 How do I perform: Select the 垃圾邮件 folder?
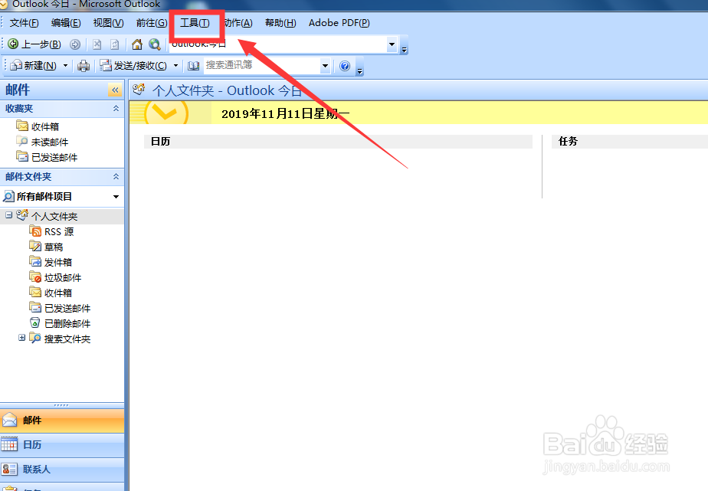pyautogui.click(x=63, y=278)
